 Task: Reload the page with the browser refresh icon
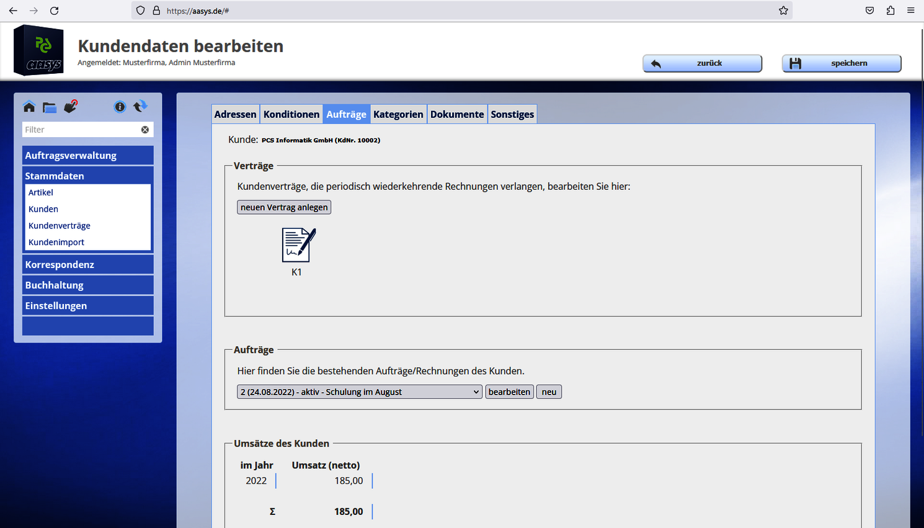pos(55,11)
